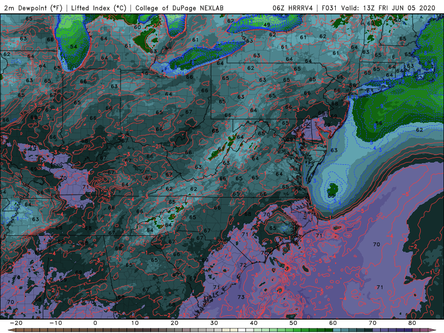
Task: Click the 56 dewpoint value in the green Atlantic area
Action: coord(379,123)
